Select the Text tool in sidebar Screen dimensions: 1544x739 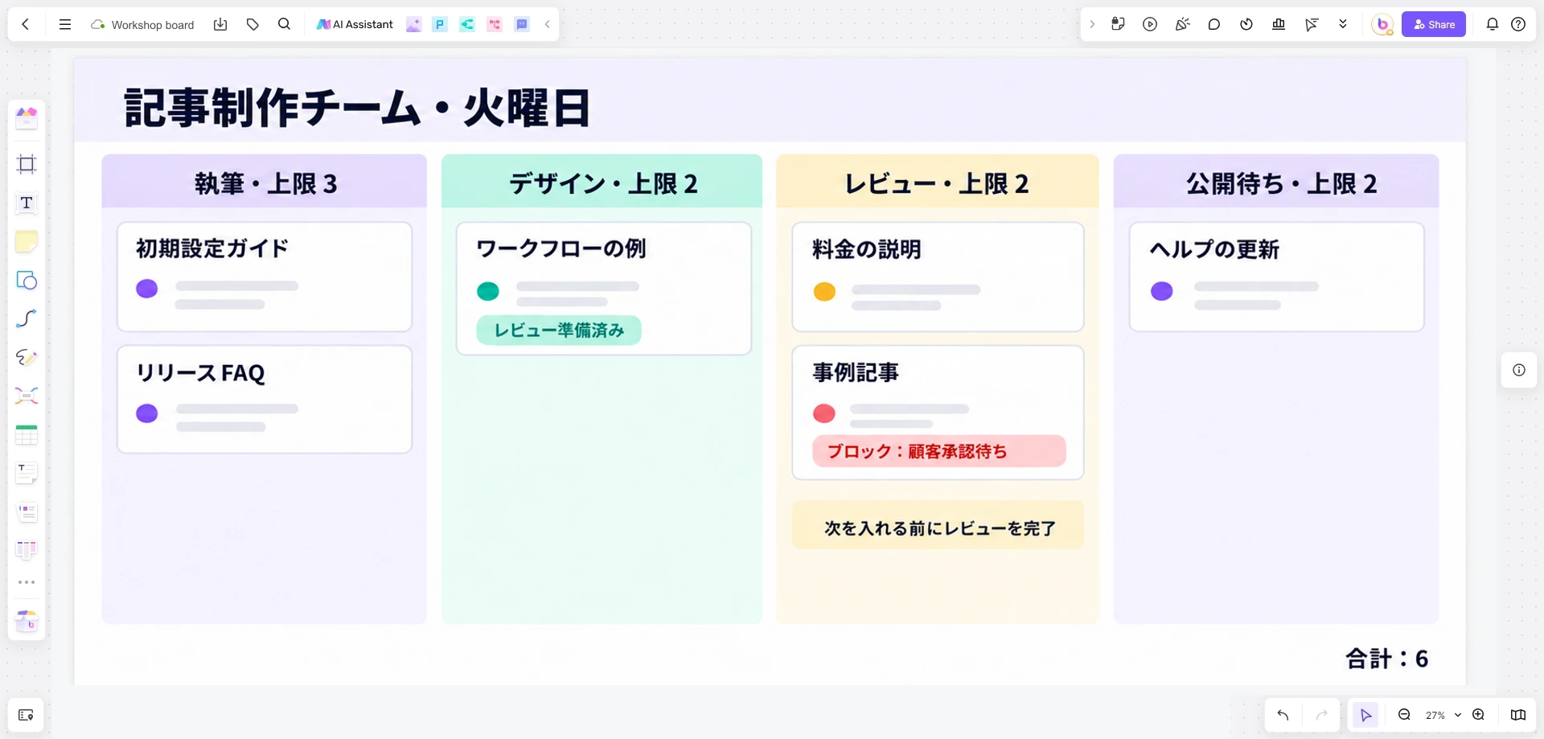27,203
